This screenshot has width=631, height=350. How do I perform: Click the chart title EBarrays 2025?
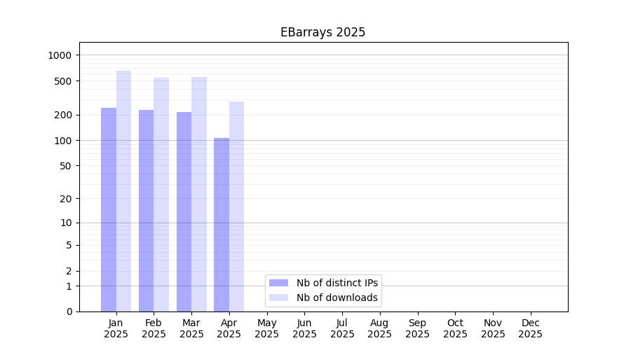(323, 32)
